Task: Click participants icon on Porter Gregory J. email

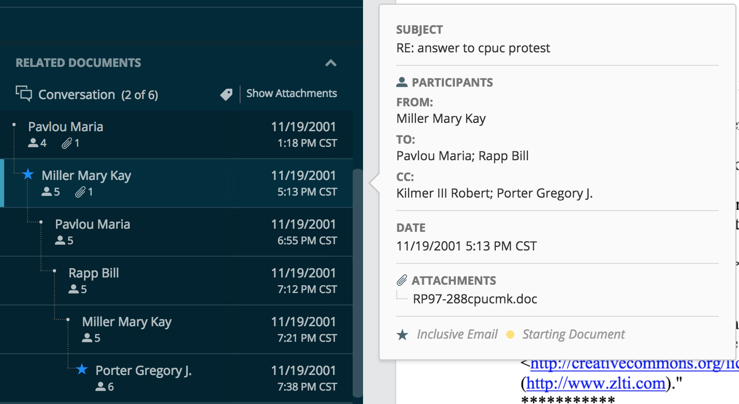Action: (101, 387)
